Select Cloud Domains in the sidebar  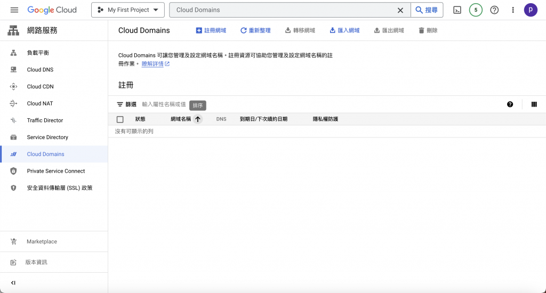(x=54, y=154)
